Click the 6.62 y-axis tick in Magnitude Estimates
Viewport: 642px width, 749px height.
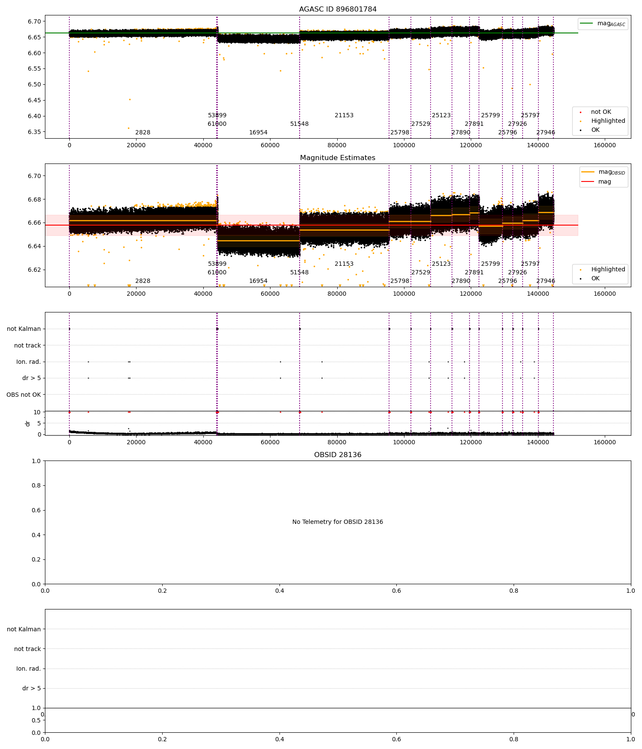coord(34,270)
